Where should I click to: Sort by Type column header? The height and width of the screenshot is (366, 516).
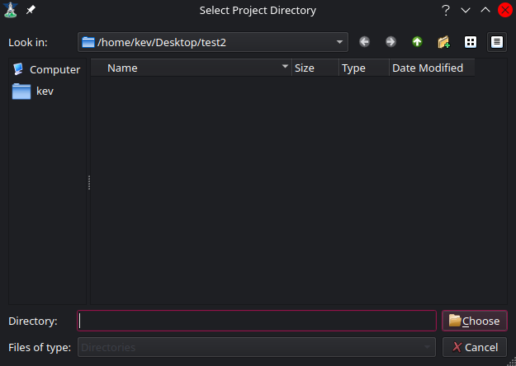[364, 68]
